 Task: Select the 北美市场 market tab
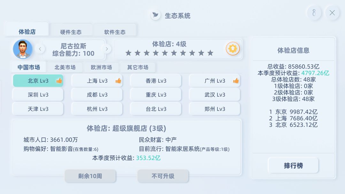65,67
